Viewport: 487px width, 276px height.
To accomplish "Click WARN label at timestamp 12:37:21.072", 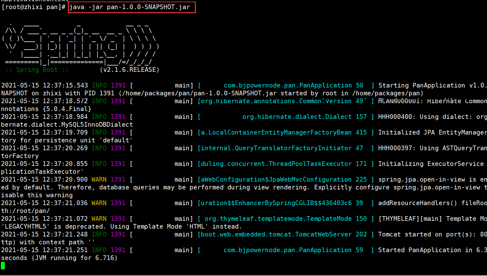I will point(99,219).
